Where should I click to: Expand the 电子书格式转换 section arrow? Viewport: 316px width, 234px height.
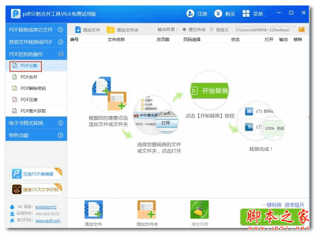tap(61, 123)
